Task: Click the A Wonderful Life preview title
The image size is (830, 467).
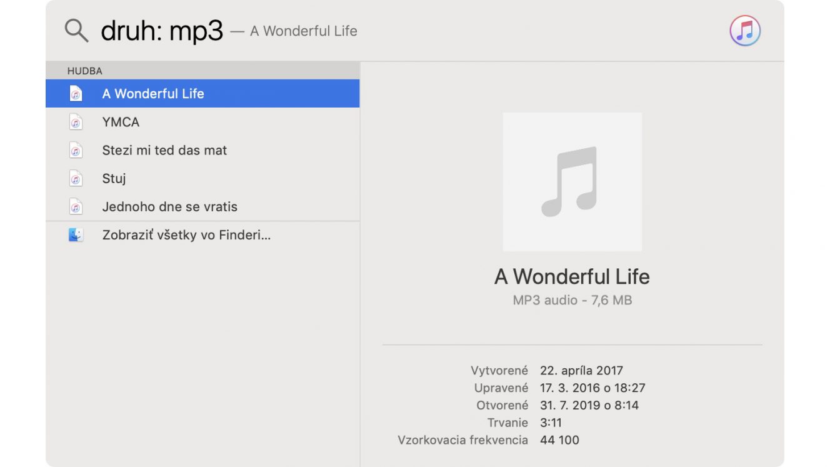Action: pos(572,276)
